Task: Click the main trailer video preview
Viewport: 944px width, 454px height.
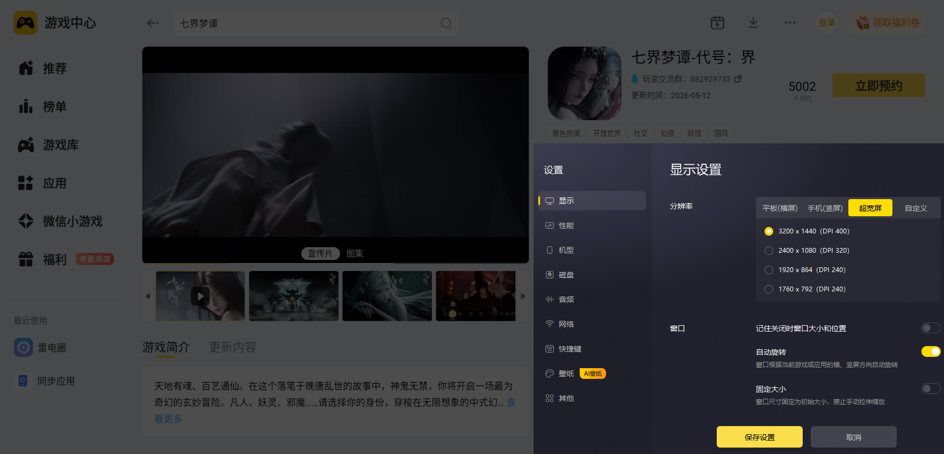Action: [x=335, y=155]
